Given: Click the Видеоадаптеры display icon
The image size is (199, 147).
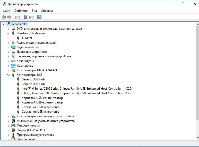Looking at the screenshot, I should point(13,47).
